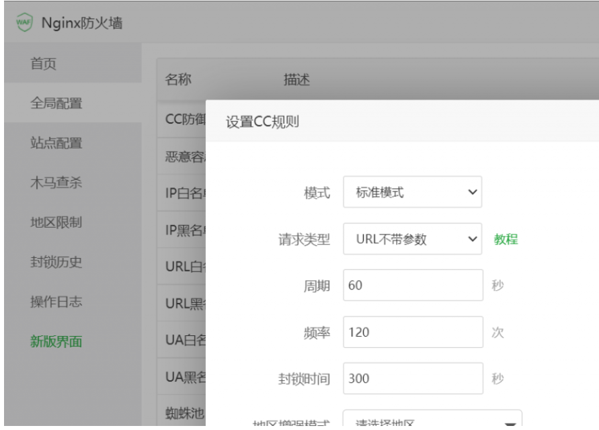Click the 频率 input field showing 120
599x430 pixels.
412,332
